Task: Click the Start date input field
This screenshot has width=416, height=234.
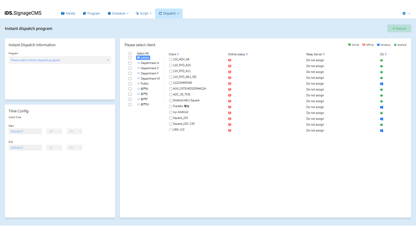Action: tap(25, 131)
